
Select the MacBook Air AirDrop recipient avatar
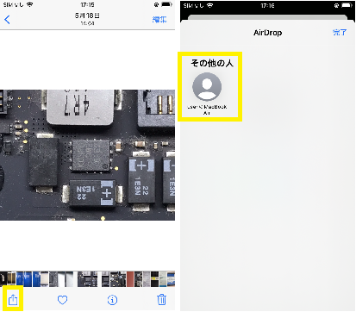coord(207,87)
